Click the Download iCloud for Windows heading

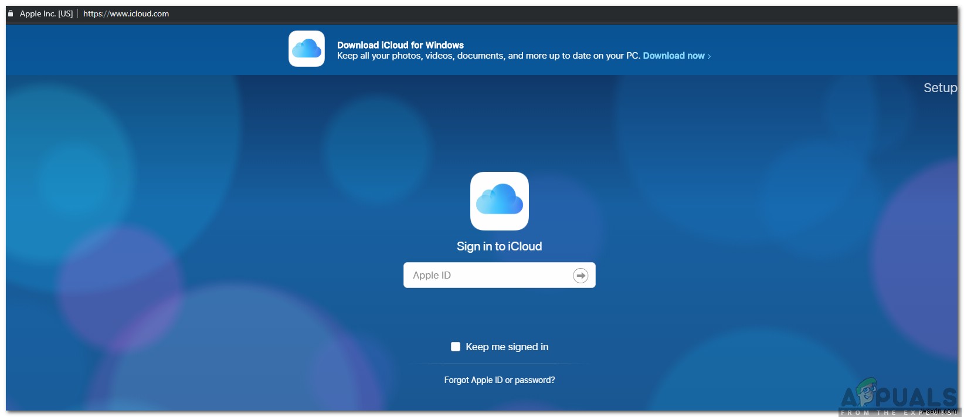[400, 45]
